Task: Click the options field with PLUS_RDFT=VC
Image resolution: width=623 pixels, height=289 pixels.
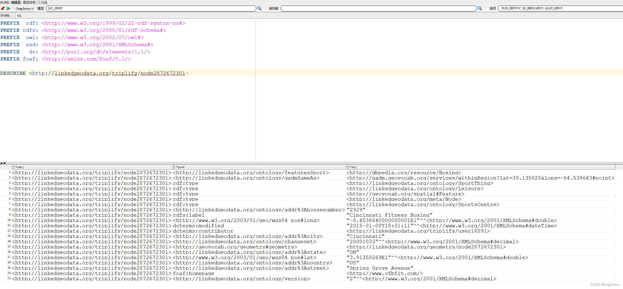Action: coord(561,8)
